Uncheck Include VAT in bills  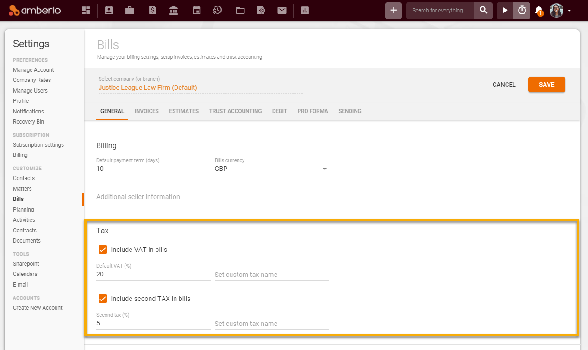[102, 250]
